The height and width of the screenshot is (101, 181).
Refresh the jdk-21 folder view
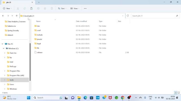point(128,16)
